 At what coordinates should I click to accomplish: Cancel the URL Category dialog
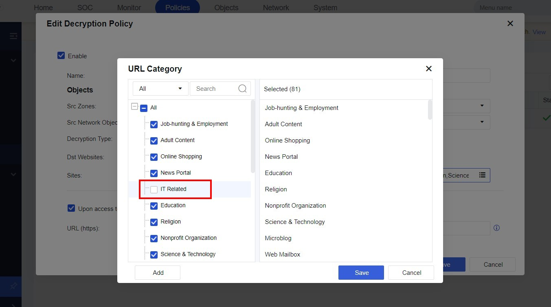(411, 273)
